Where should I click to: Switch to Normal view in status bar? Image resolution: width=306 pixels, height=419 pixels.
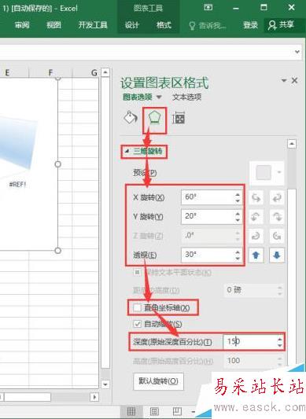click(131, 411)
